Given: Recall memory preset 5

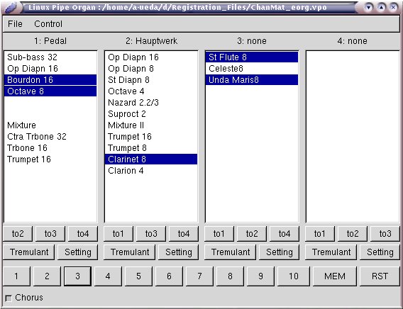Looking at the screenshot, I should 138,276.
